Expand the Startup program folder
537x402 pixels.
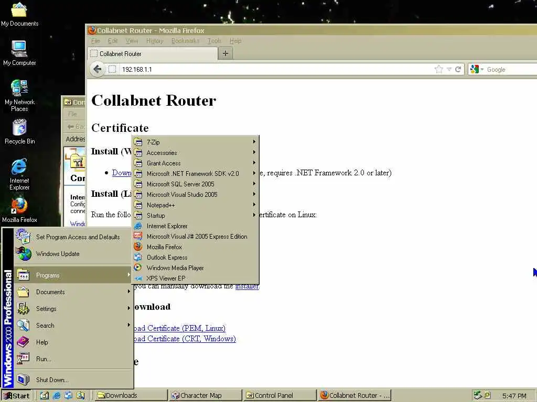tap(196, 215)
